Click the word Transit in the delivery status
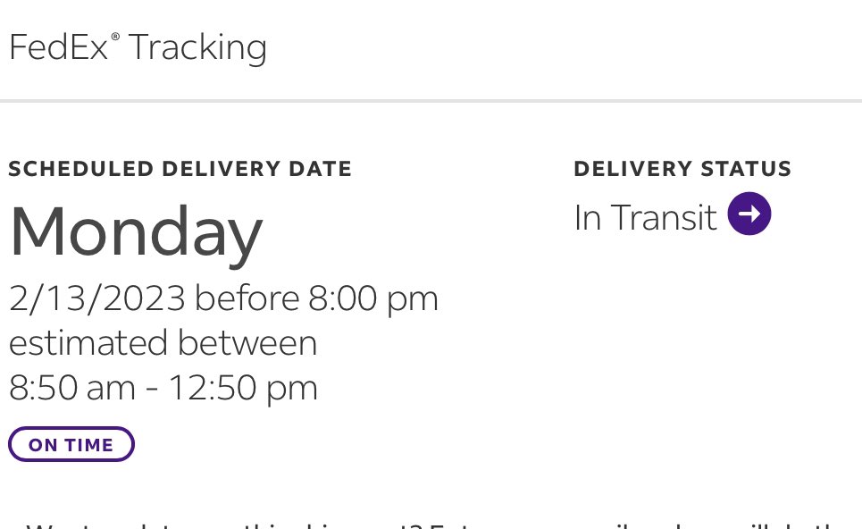This screenshot has height=529, width=862. (x=664, y=217)
